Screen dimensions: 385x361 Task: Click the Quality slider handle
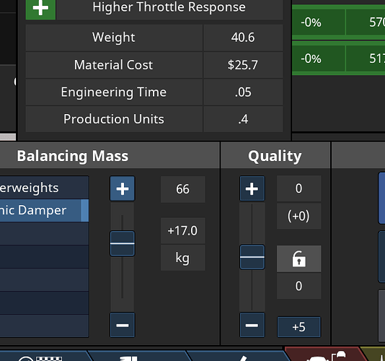click(x=252, y=257)
